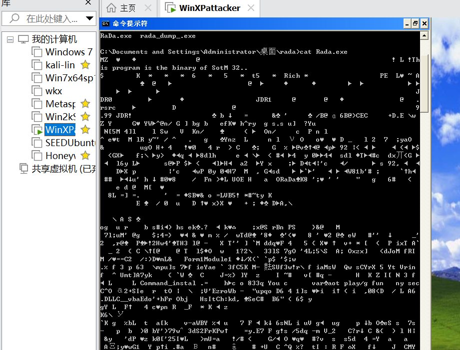Viewport: 460px width, 350px height.
Task: Restore the command prompt window size
Action: [416, 24]
